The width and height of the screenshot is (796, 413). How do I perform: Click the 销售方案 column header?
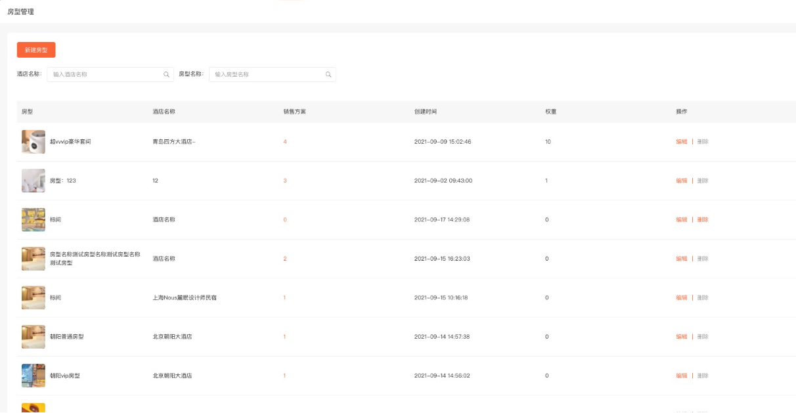[295, 112]
